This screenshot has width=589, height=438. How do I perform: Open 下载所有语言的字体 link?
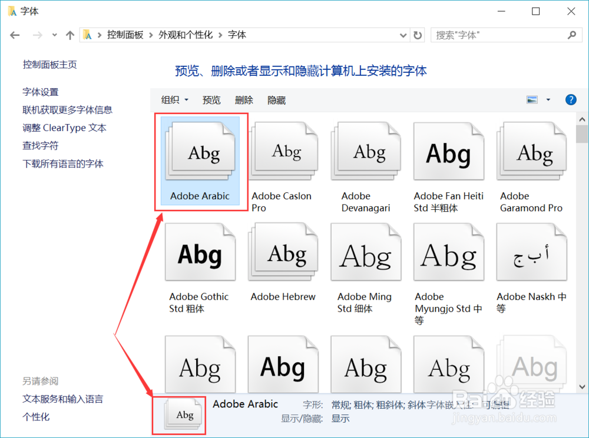(63, 163)
